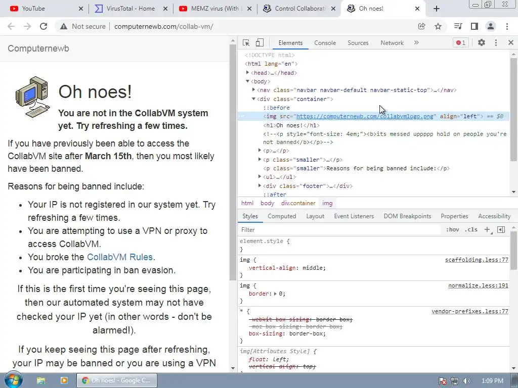Open the Sources tab in DevTools
Screen dimensions: 518x388
358,43
